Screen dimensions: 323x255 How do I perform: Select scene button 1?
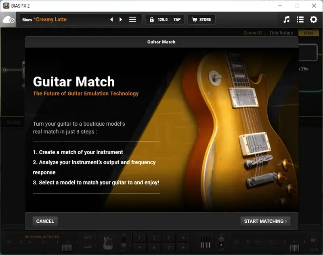pyautogui.click(x=139, y=238)
